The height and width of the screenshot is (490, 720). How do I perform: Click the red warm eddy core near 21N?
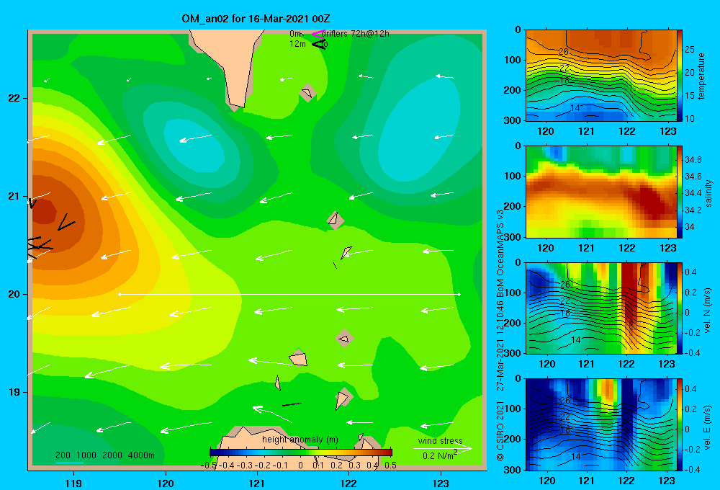point(45,213)
